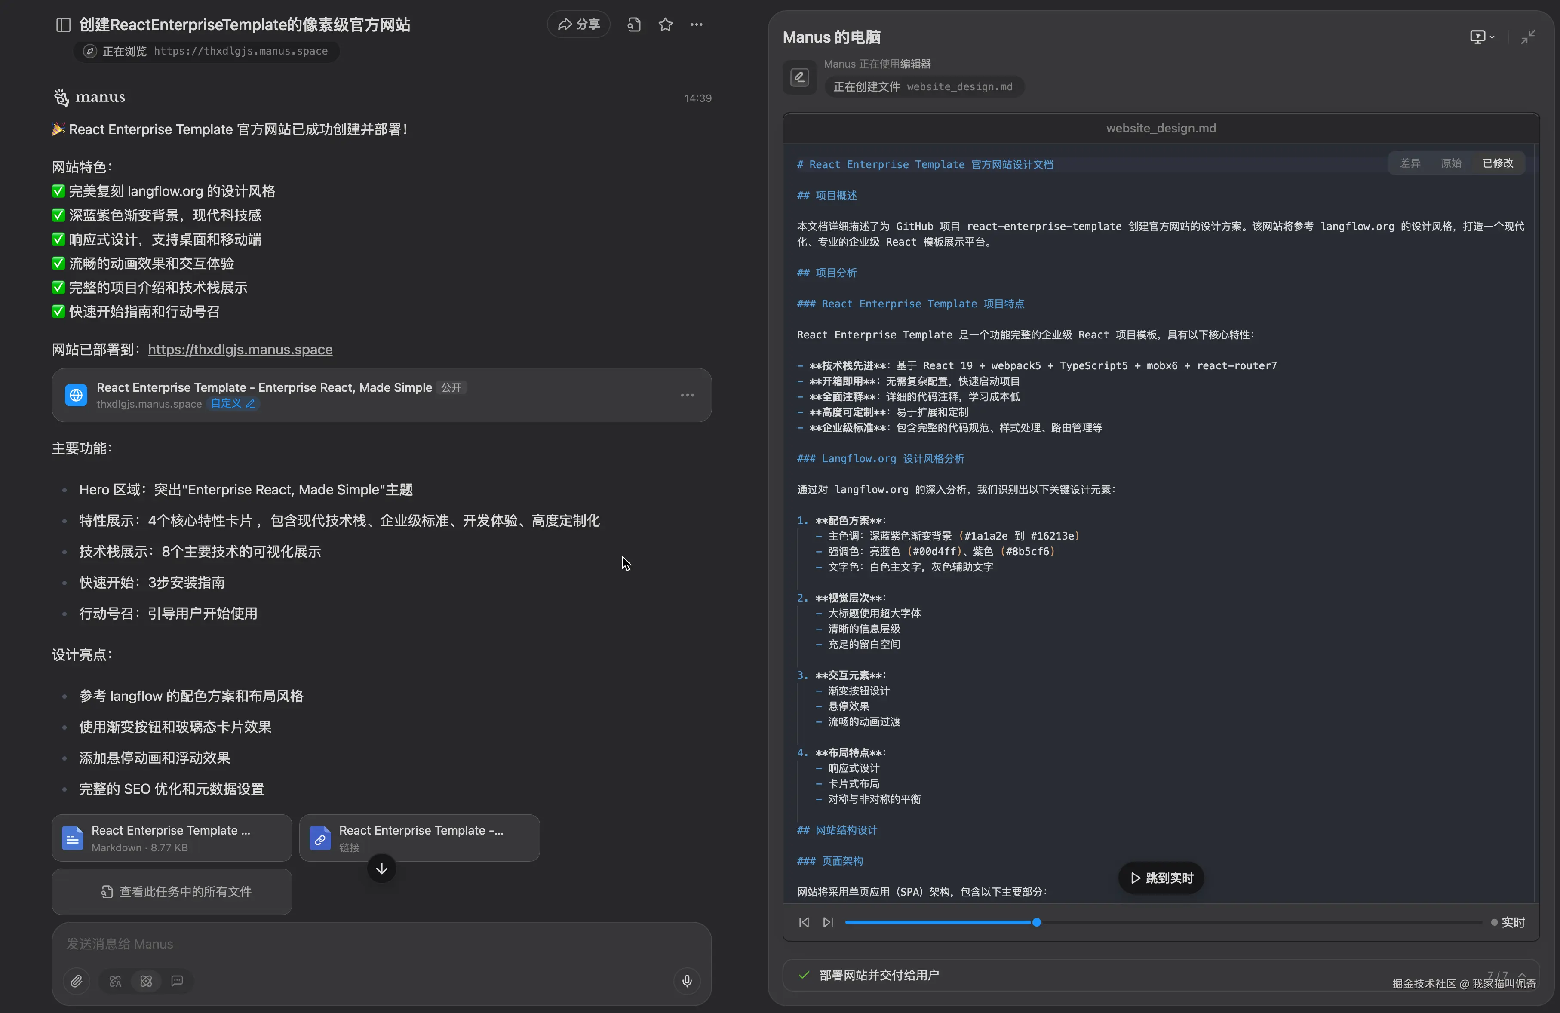Switch to the 差异 view

(x=1410, y=163)
